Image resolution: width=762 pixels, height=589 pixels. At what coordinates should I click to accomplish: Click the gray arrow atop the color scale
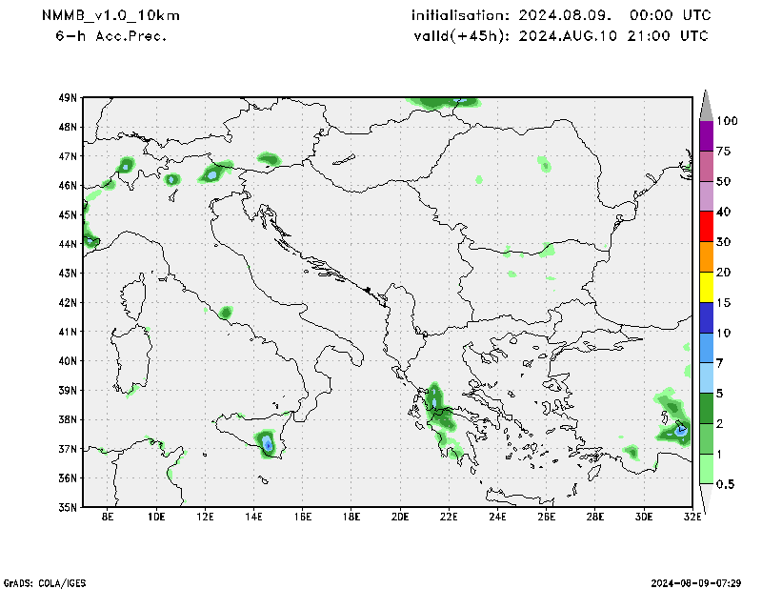tap(706, 105)
